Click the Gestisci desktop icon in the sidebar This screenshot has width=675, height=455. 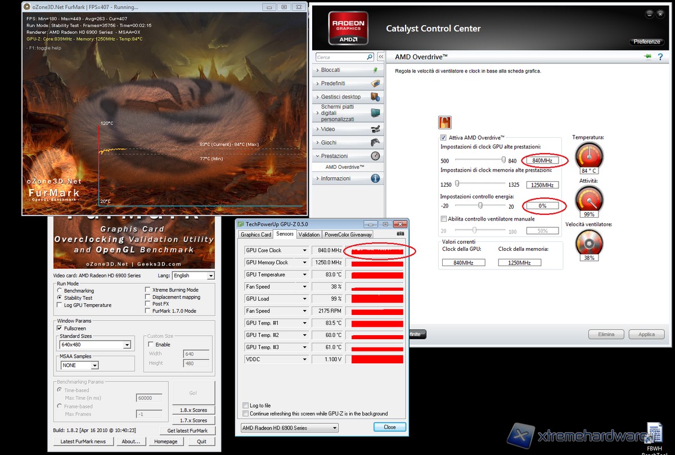click(x=375, y=97)
